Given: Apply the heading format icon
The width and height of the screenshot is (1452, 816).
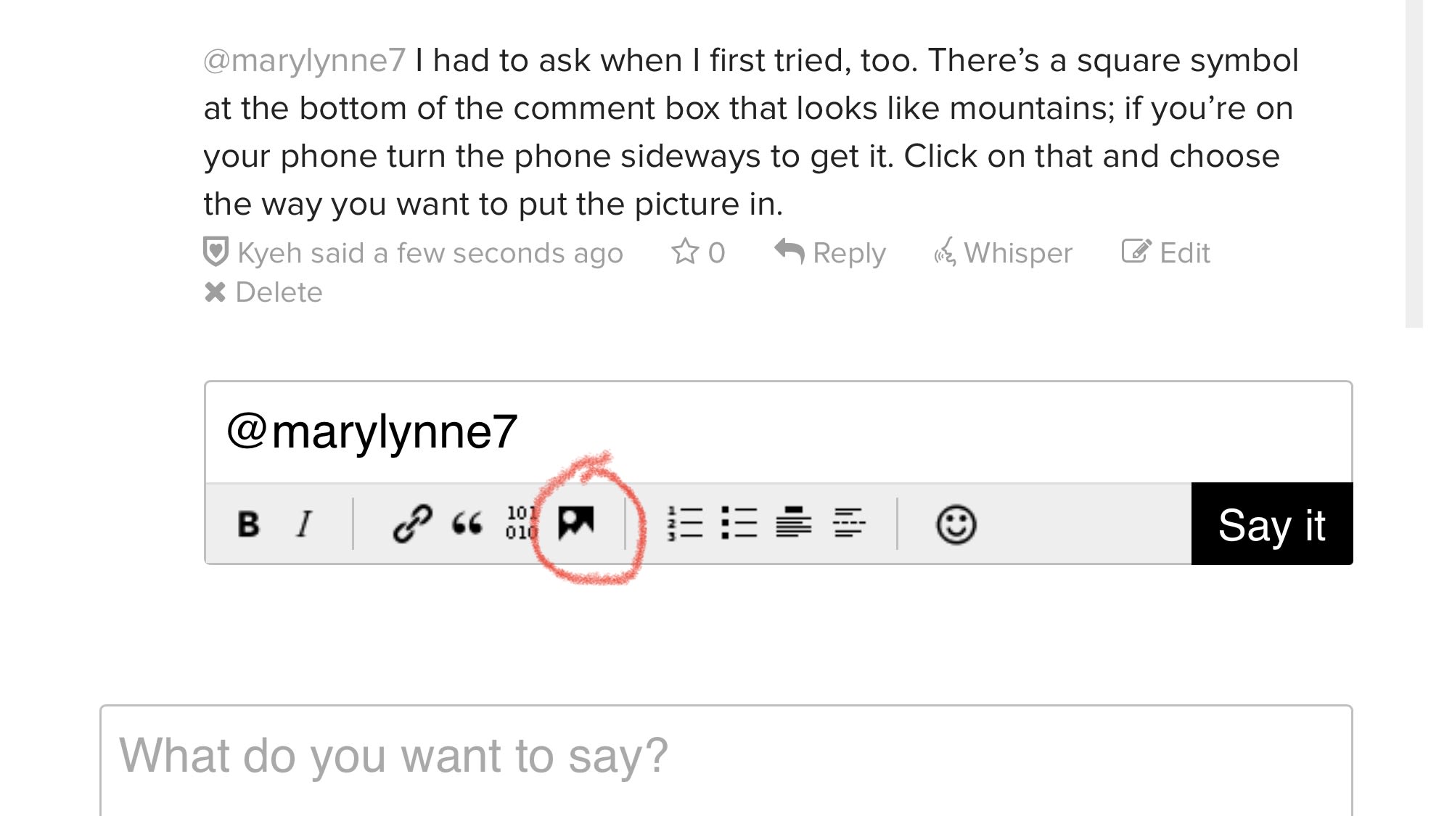Looking at the screenshot, I should tap(794, 524).
